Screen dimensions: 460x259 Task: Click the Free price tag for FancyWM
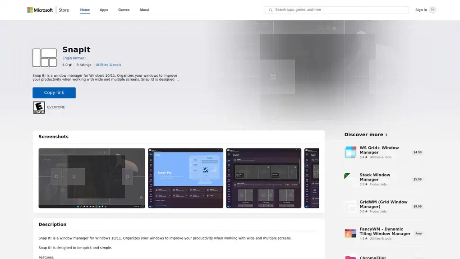click(x=419, y=234)
